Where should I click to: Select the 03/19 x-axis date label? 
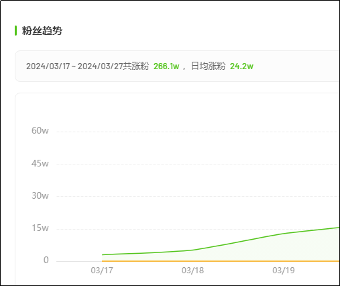pyautogui.click(x=284, y=271)
